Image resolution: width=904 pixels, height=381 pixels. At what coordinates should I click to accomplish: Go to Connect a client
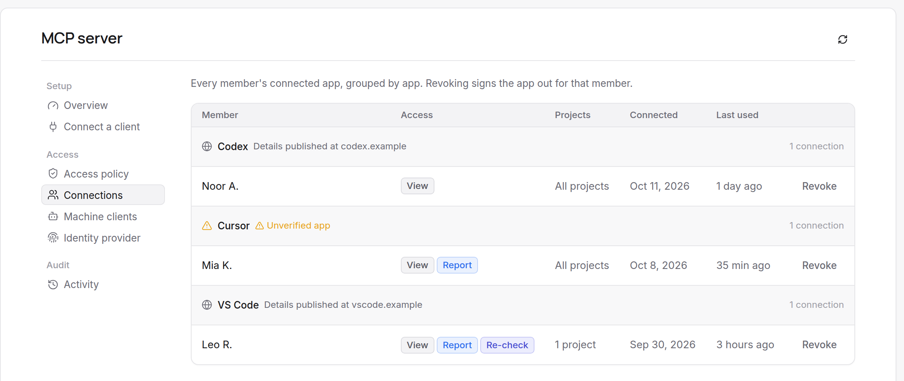[103, 127]
